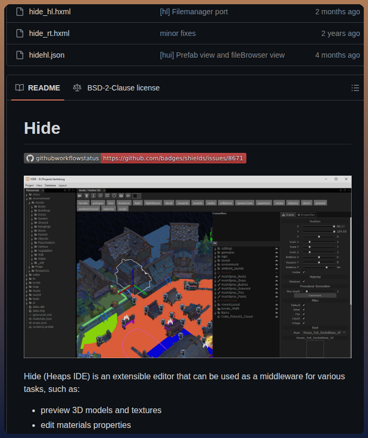Click the '2 months ago' timestamp
Viewport: 368px width, 438px height.
[x=337, y=12]
